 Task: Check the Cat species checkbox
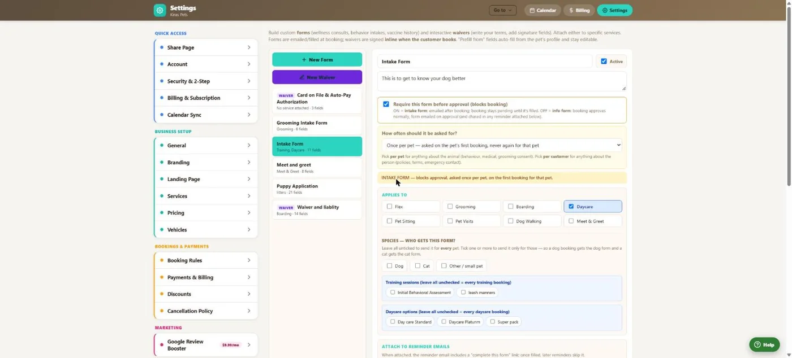417,266
